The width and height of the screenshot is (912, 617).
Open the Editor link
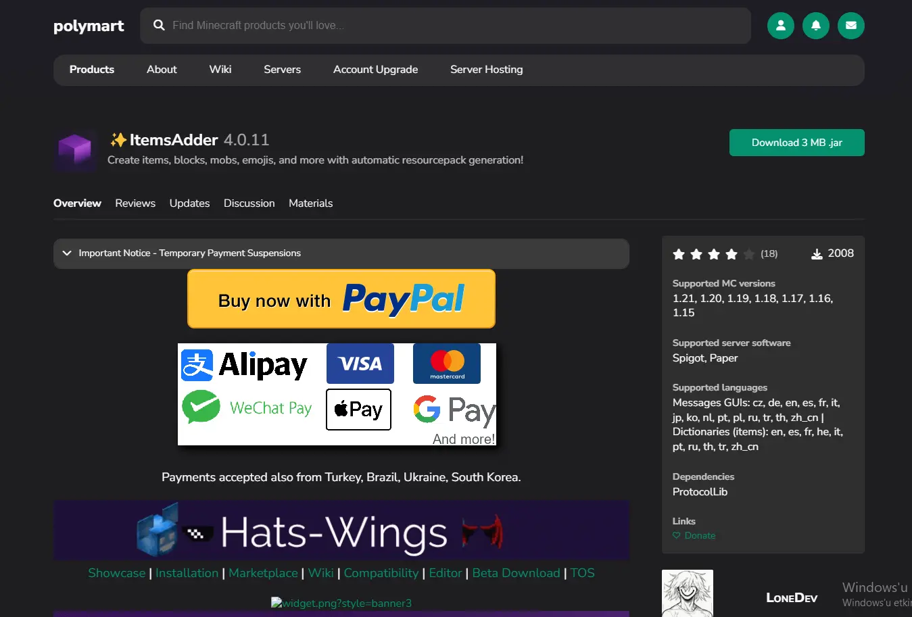(x=446, y=573)
